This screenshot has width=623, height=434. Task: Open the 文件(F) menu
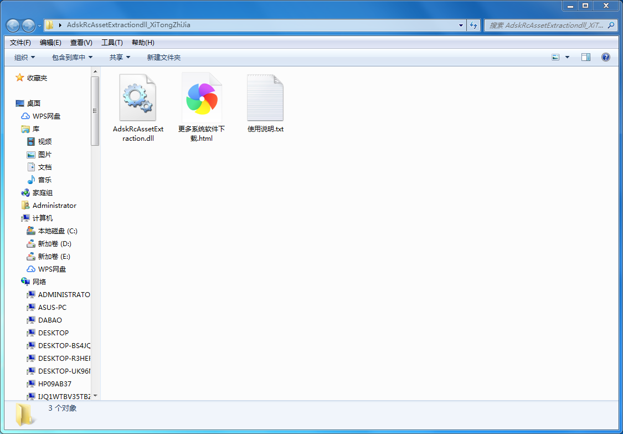tap(20, 43)
